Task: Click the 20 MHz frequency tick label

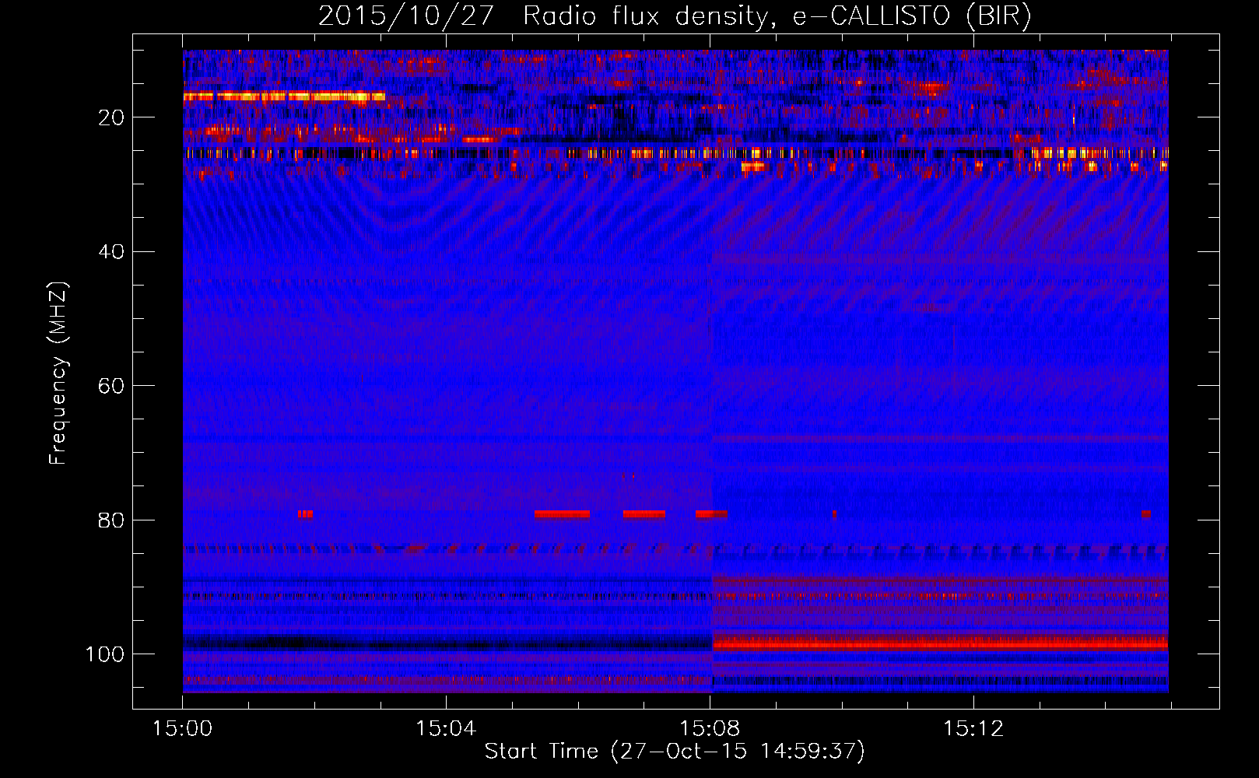Action: 111,117
